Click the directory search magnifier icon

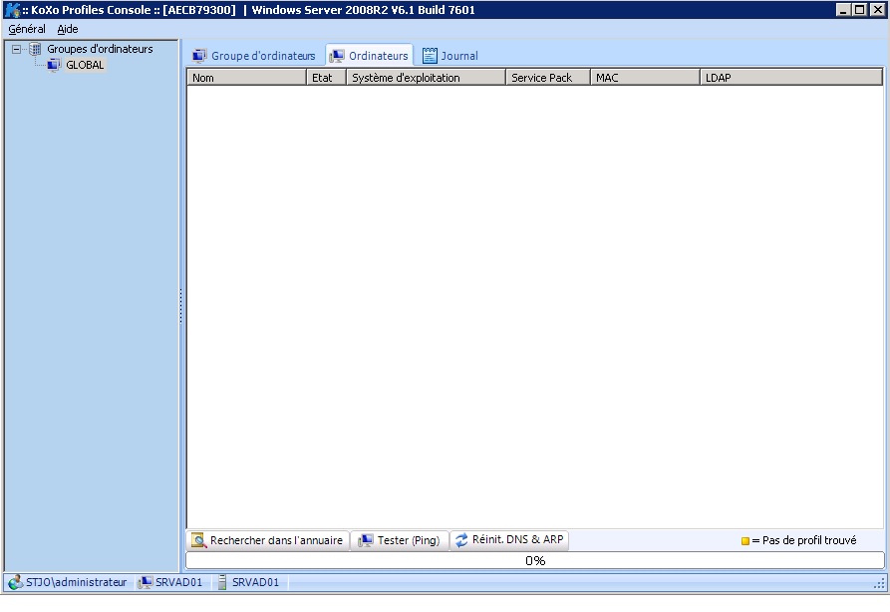pyautogui.click(x=198, y=540)
